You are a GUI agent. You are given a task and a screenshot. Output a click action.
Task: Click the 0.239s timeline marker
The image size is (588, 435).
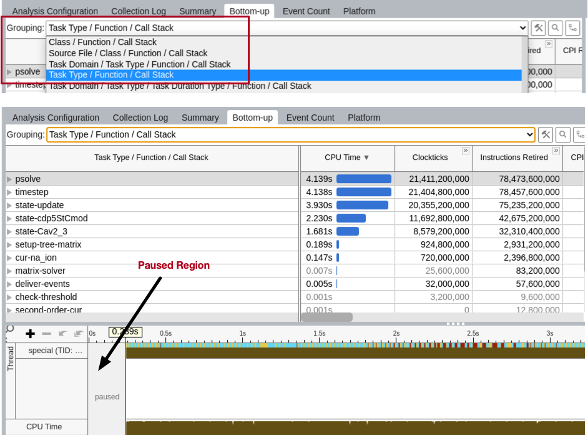click(x=125, y=332)
